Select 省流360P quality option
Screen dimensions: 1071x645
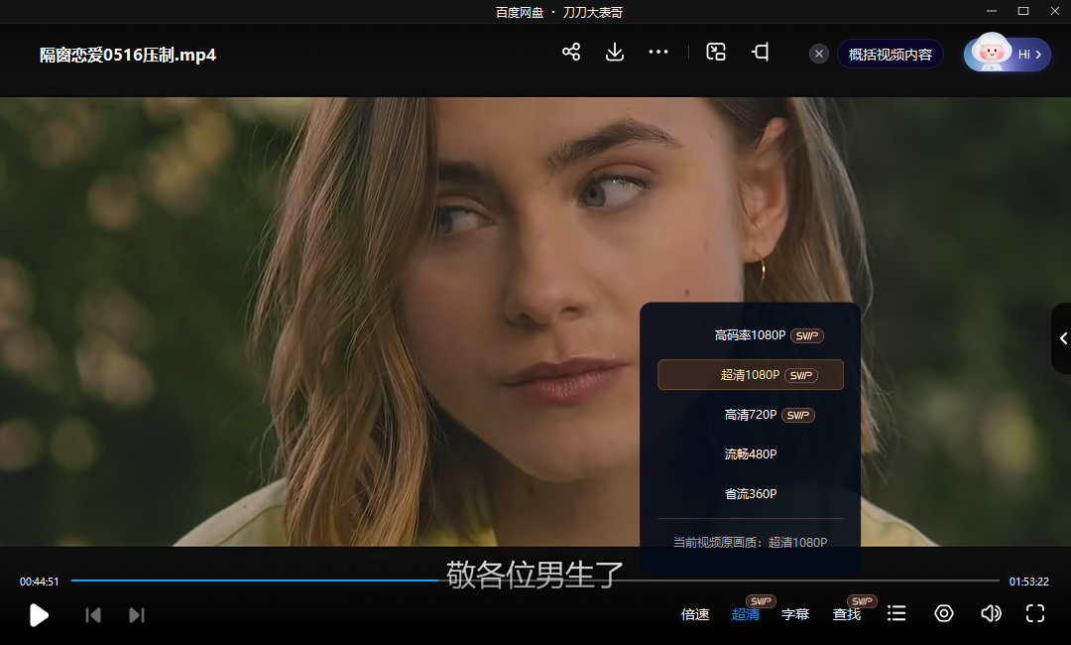click(x=750, y=493)
